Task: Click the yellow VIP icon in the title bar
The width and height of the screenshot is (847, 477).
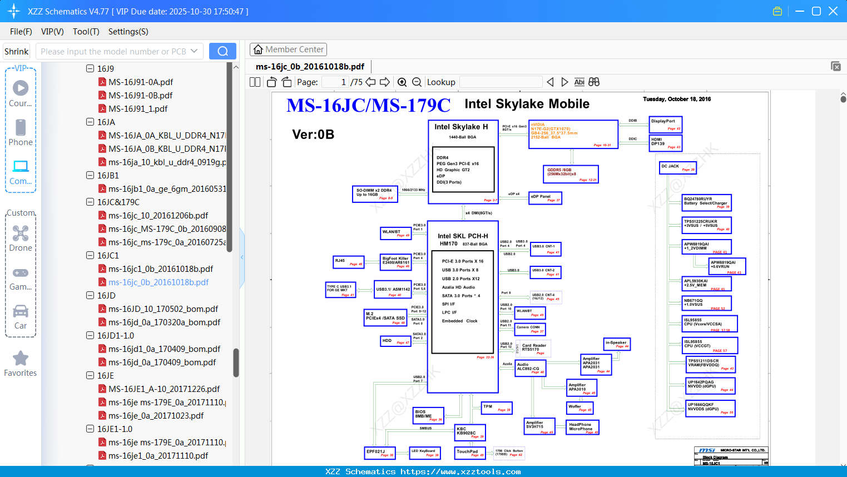Action: pos(777,11)
